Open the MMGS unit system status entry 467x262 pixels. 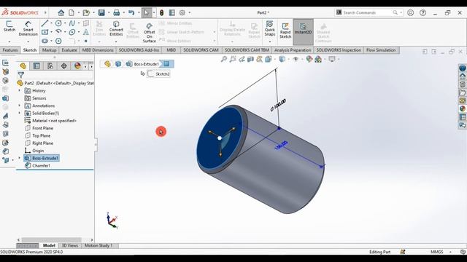437,252
